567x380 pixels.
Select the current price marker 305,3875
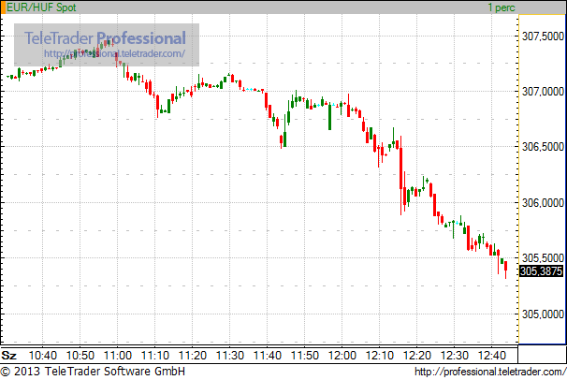pos(542,270)
